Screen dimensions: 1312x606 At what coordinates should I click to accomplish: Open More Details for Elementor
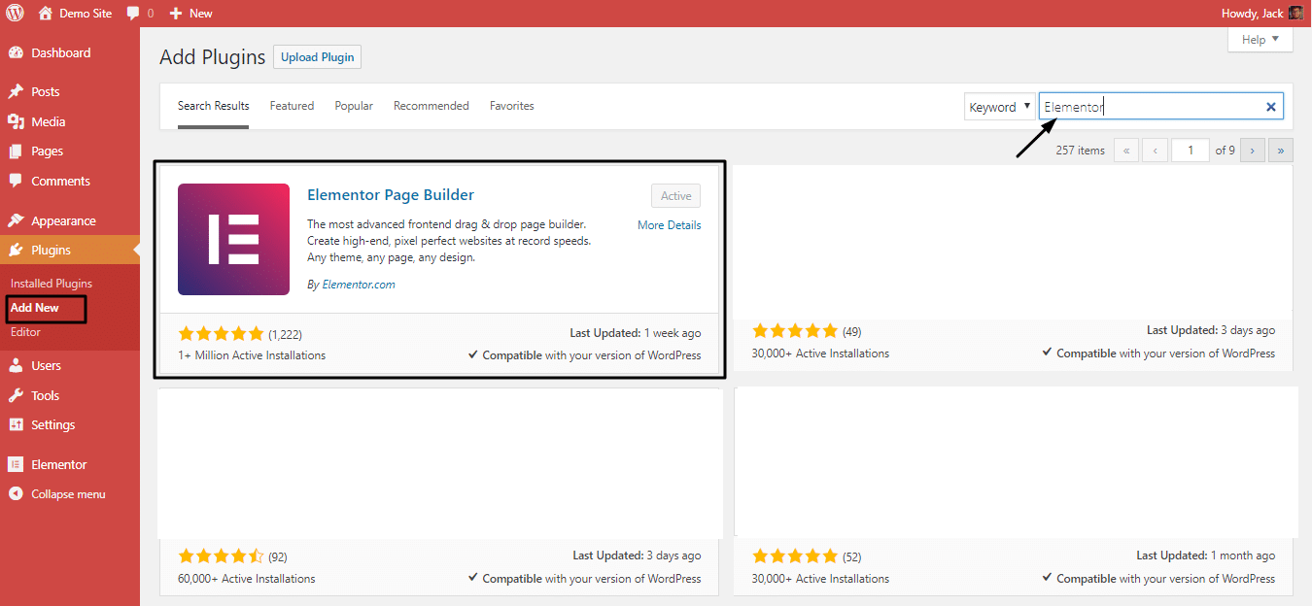669,225
